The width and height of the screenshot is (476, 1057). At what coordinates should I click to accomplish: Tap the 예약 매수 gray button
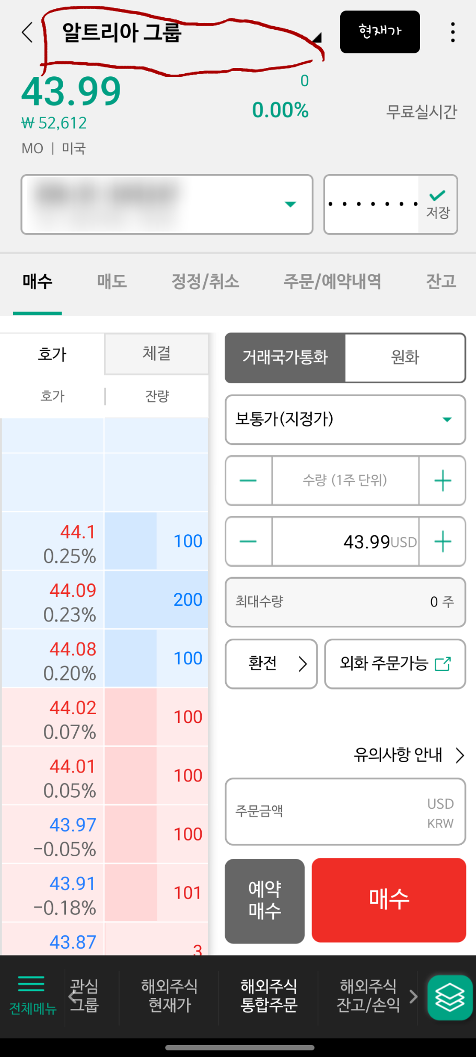(265, 901)
